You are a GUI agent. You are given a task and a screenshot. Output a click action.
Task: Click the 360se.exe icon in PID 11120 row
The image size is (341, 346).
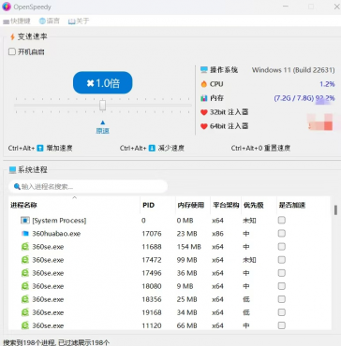tap(25, 325)
